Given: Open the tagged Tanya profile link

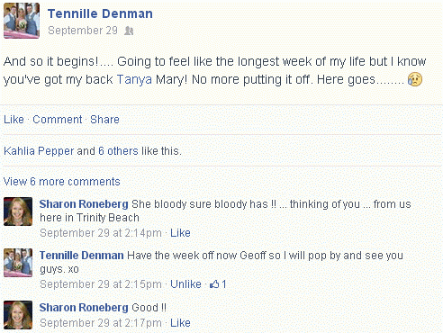Looking at the screenshot, I should pos(134,80).
